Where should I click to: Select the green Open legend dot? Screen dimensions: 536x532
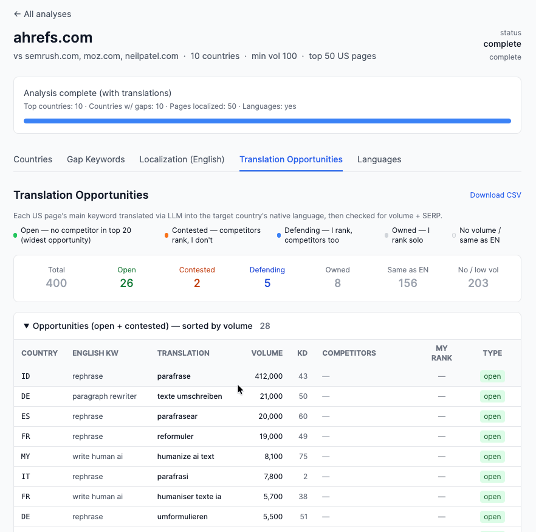pyautogui.click(x=15, y=234)
